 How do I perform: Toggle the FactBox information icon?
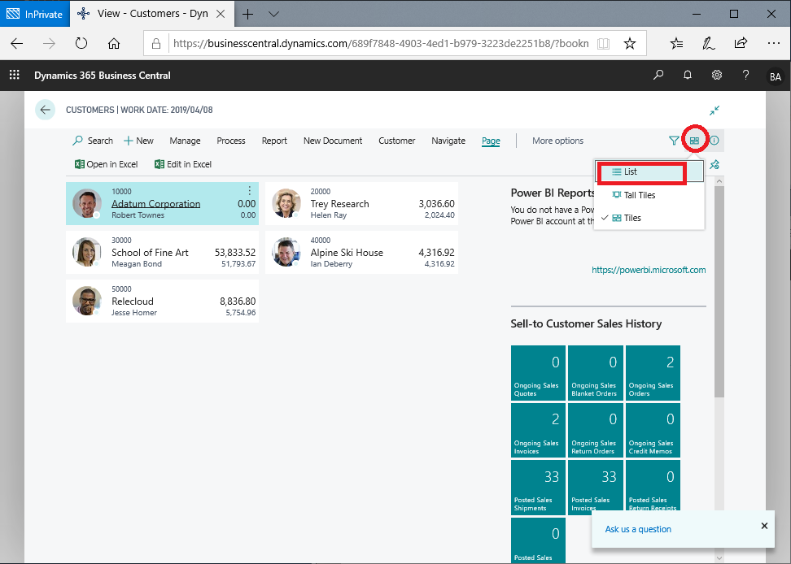(x=715, y=141)
